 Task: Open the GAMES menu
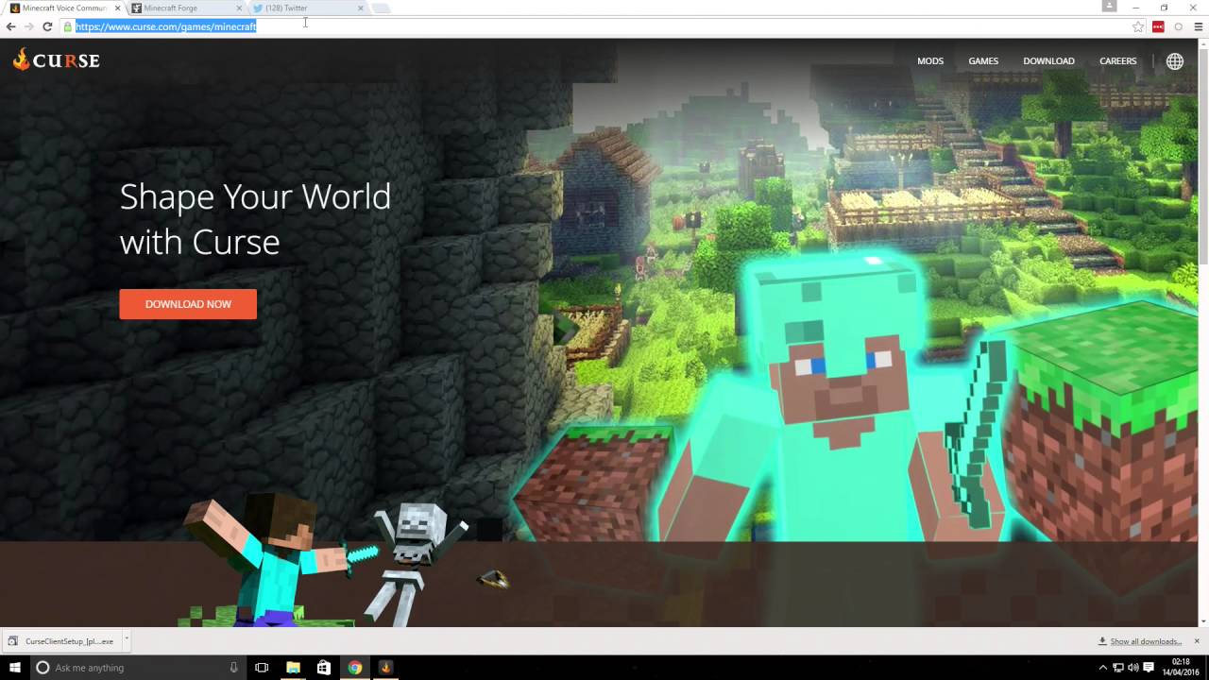click(983, 60)
